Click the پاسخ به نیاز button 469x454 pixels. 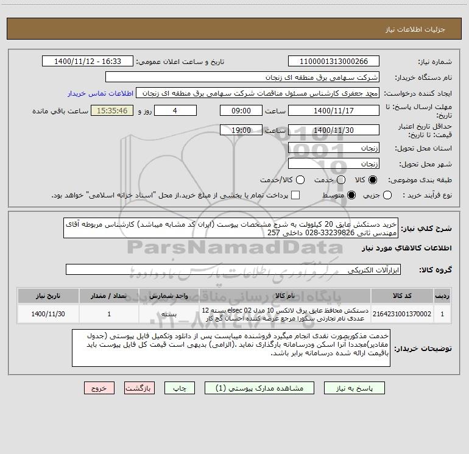(354, 388)
